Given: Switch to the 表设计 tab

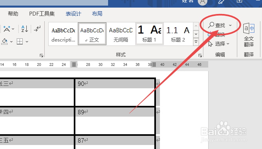Looking at the screenshot, I should tap(73, 14).
